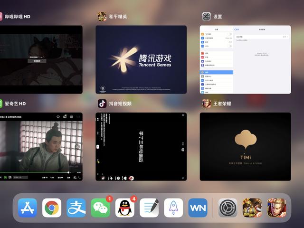Open Settings gear icon in the dock
This screenshot has width=304, height=228.
(228, 208)
